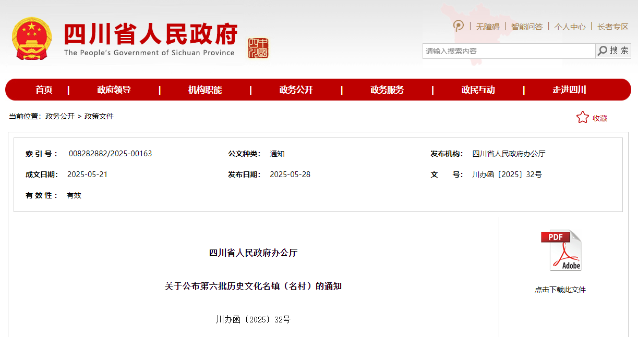The height and width of the screenshot is (337, 638).
Task: Click the heading 四川省人民政府办公厅 in document body
Action: pyautogui.click(x=253, y=253)
